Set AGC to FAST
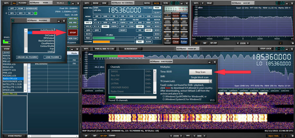The width and height of the screenshot is (295, 138). 148,38
